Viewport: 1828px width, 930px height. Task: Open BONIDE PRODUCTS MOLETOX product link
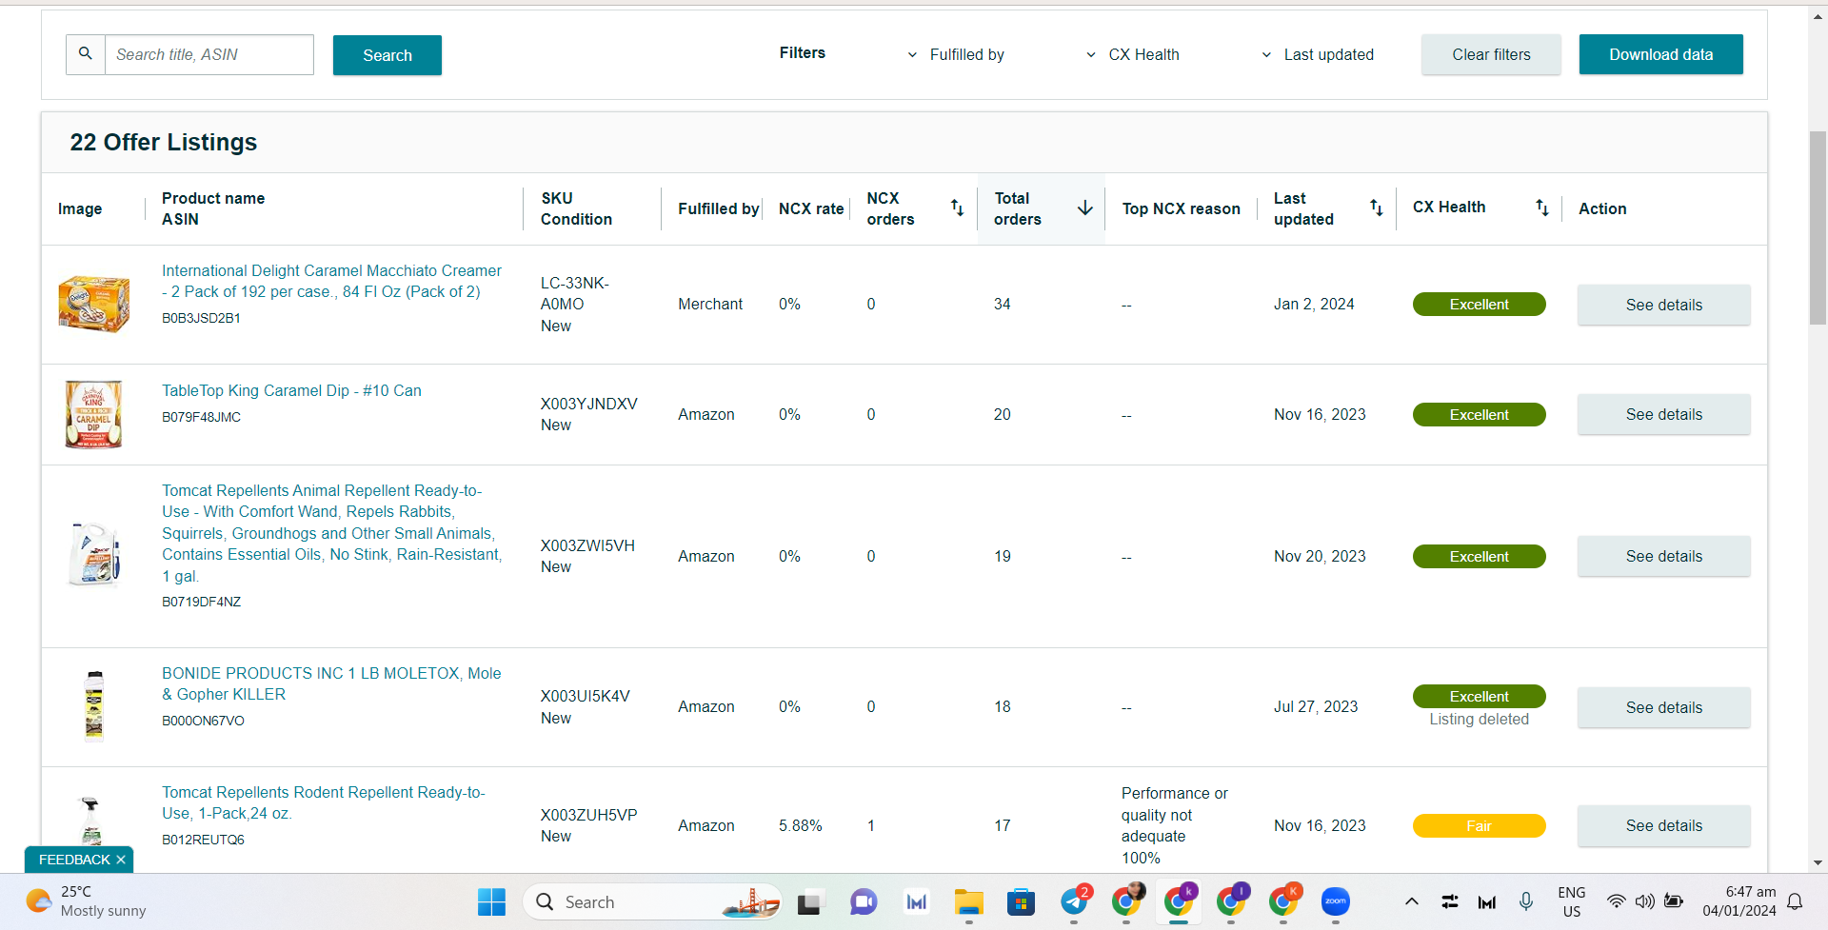pos(331,683)
